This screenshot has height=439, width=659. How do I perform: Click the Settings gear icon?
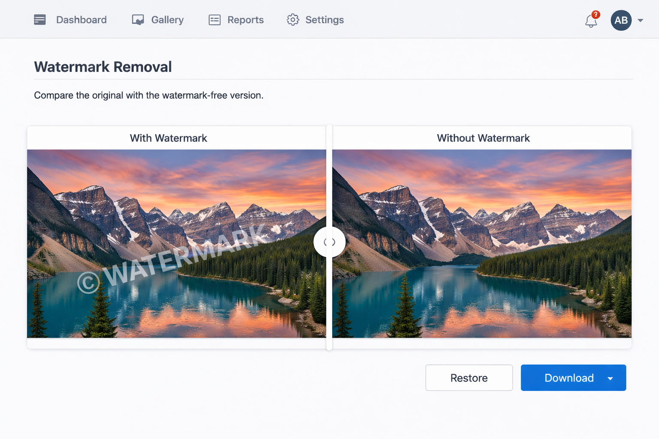pos(293,20)
